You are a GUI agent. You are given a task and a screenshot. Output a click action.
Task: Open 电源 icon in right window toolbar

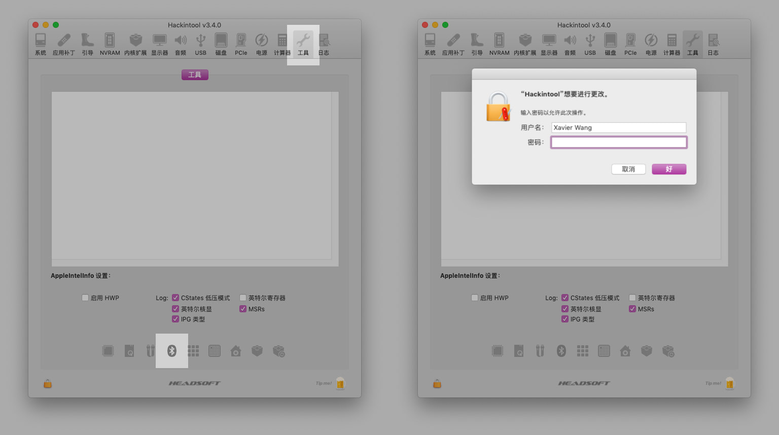tap(651, 44)
